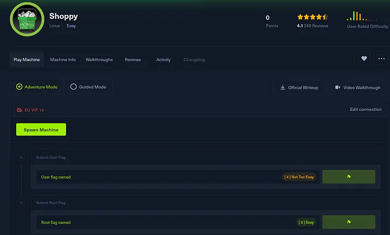Download the Official Writeup
The height and width of the screenshot is (235, 390).
tap(299, 88)
